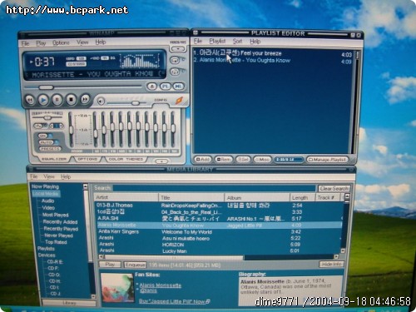Click the Play button in Media Library
Viewport: 416px width, 312px height.
click(x=110, y=265)
